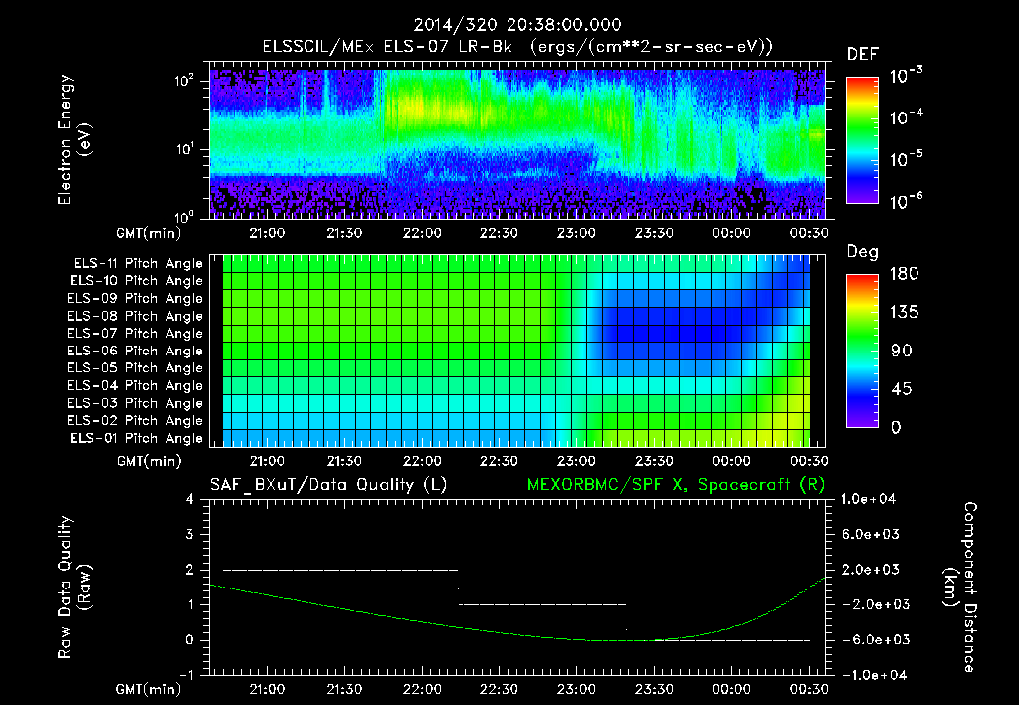Click 22:30 tick under data quality panel
The image size is (1019, 705).
click(500, 689)
